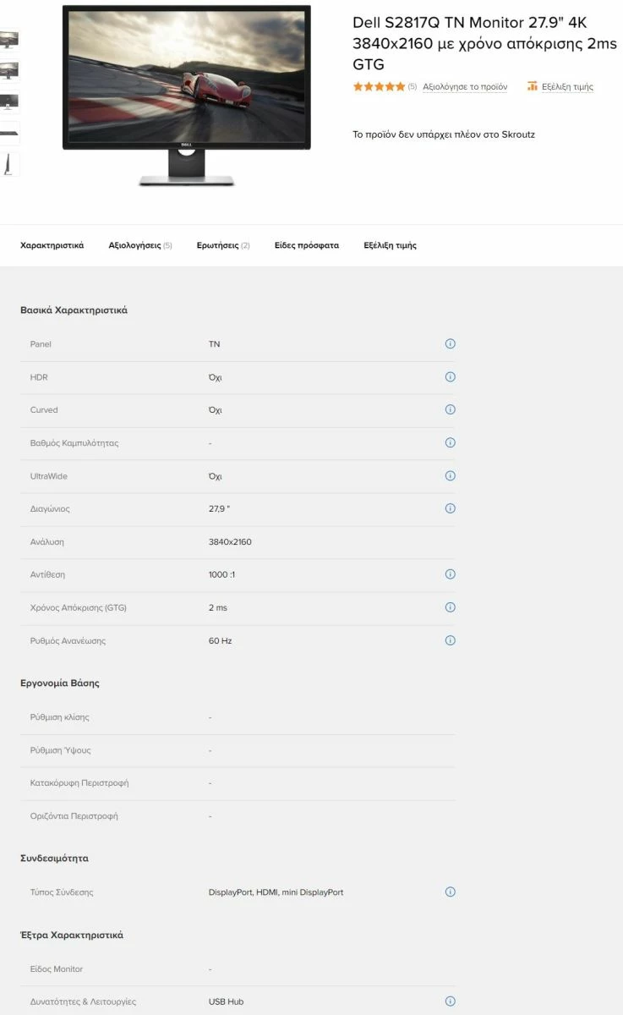This screenshot has width=623, height=1015.
Task: Click the info icon next to Panel
Action: pyautogui.click(x=450, y=344)
